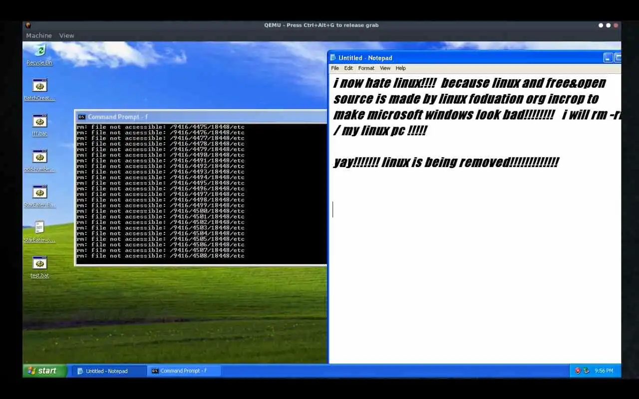Viewport: 639px width, 399px height.
Task: Open the Notepad File menu
Action: (335, 68)
